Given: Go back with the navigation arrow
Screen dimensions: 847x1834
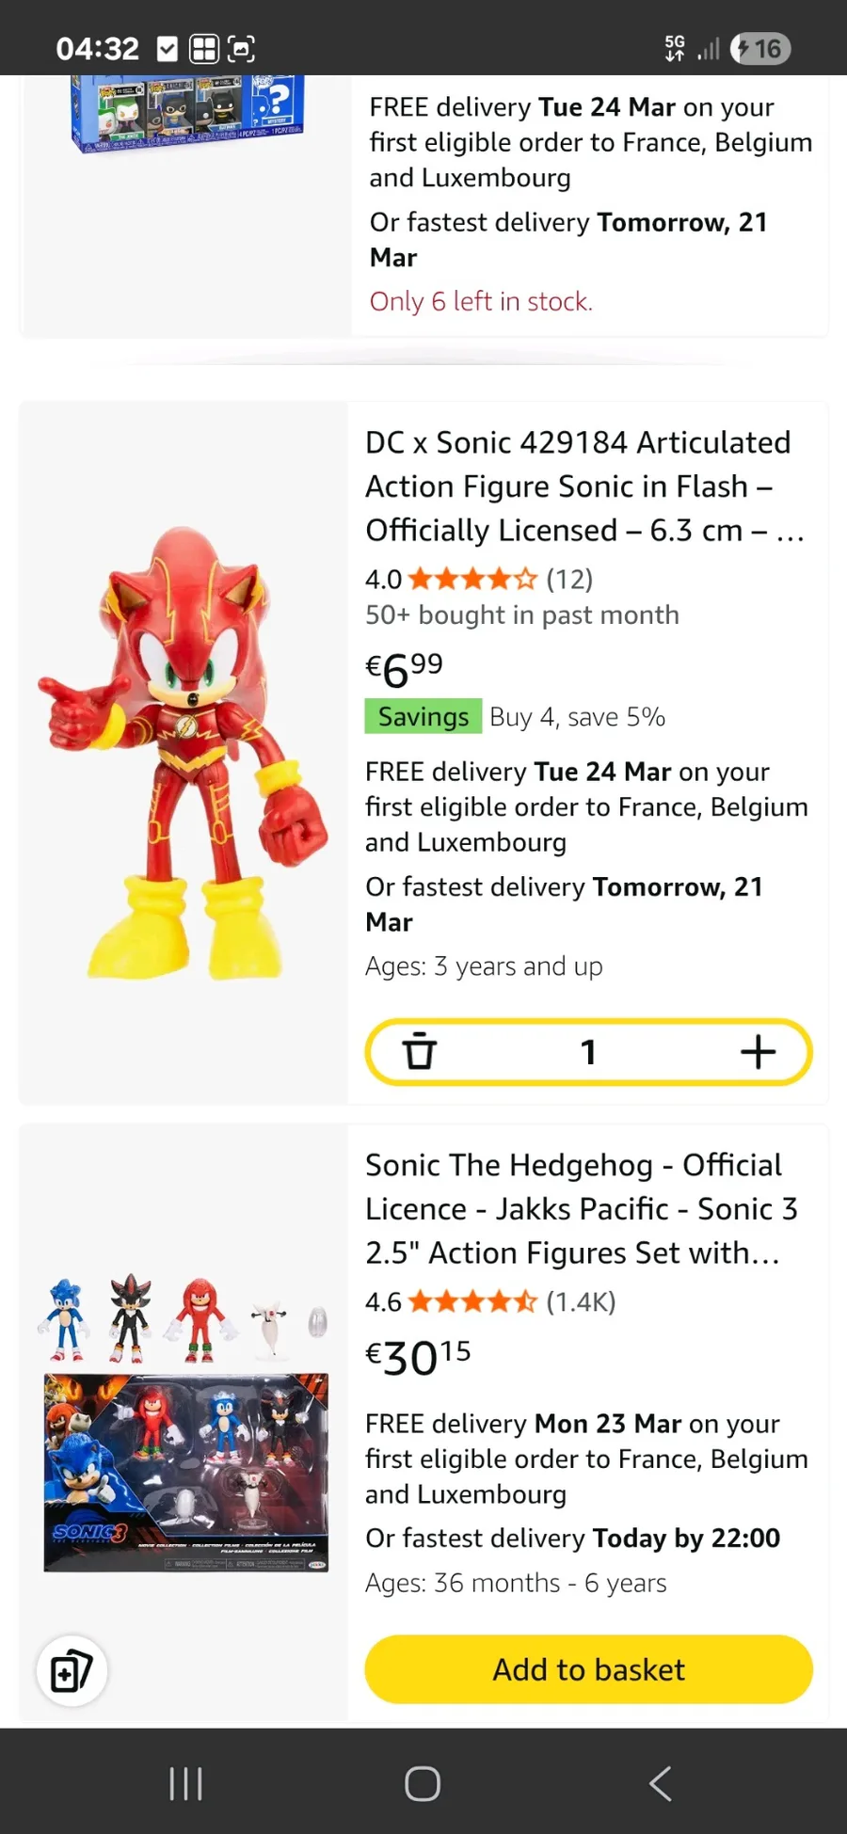Looking at the screenshot, I should click(661, 1783).
